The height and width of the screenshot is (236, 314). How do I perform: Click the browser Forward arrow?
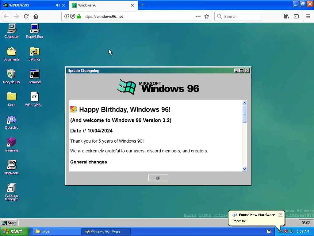point(16,16)
